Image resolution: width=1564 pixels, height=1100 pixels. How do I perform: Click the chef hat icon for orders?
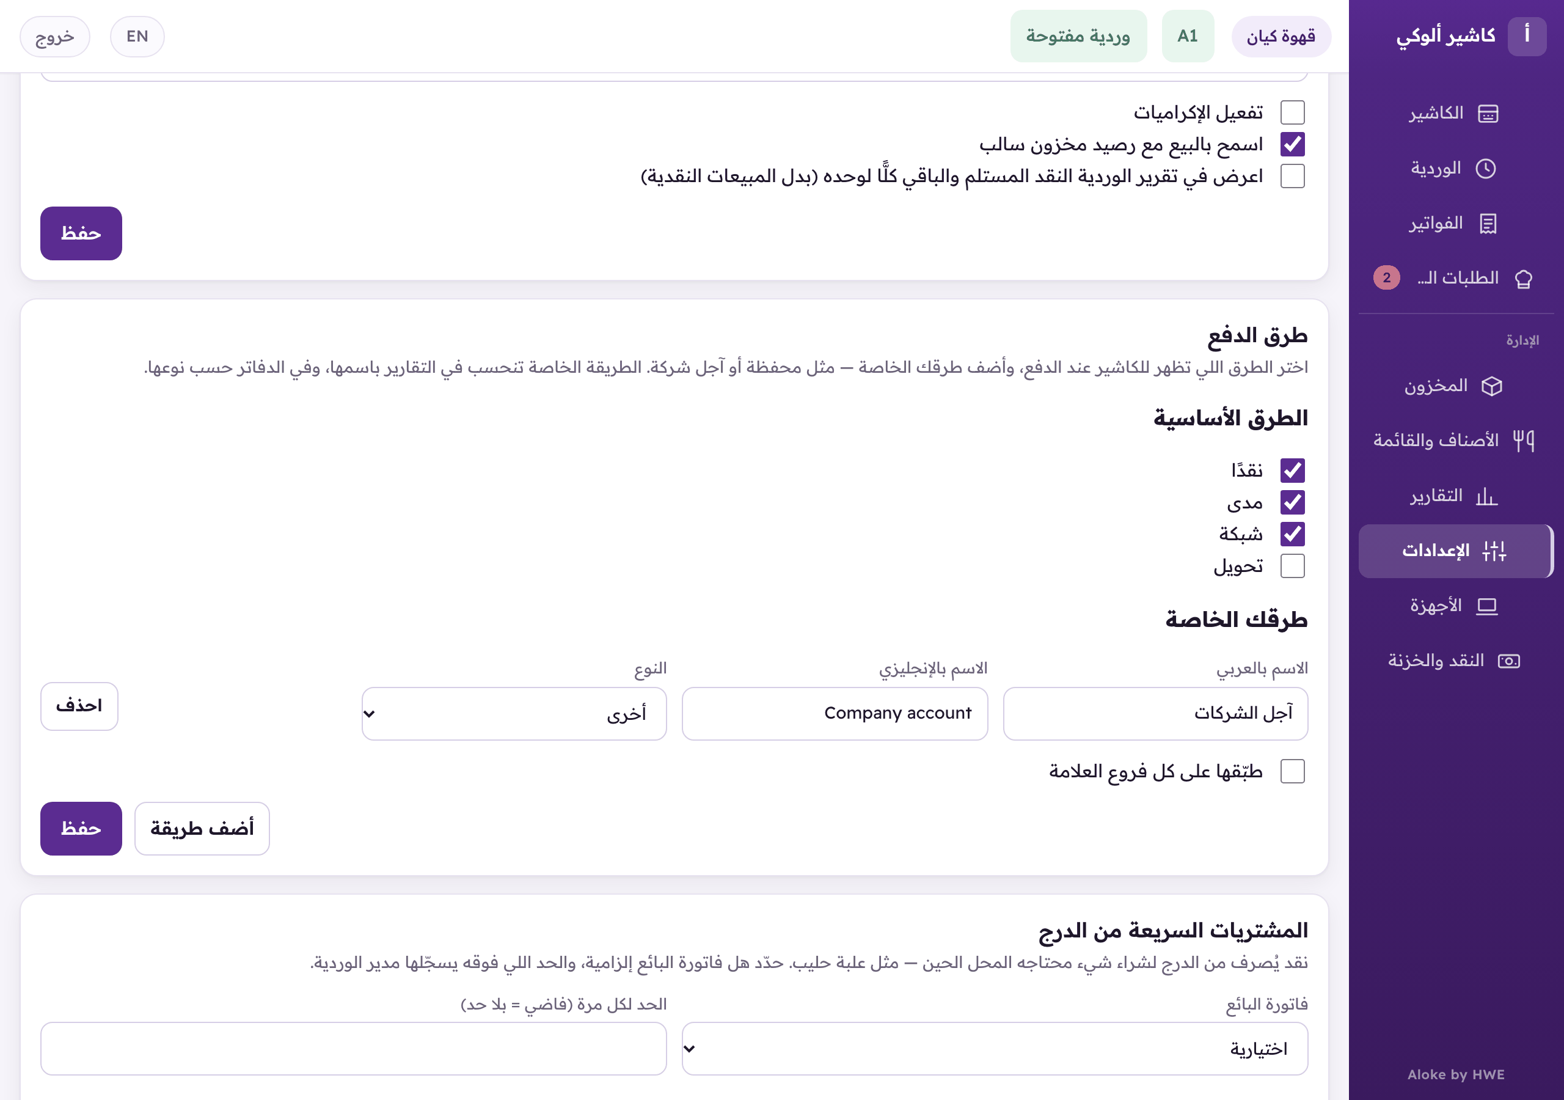click(1523, 279)
